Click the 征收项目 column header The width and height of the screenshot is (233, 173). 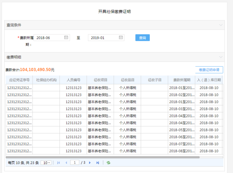tap(100, 80)
